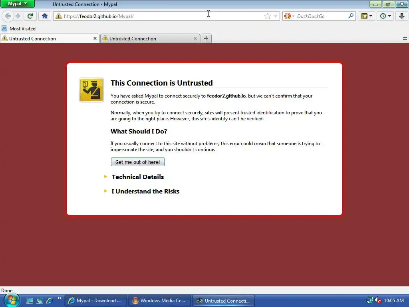Go forward with the Forward arrow
The image size is (409, 307).
tap(18, 16)
